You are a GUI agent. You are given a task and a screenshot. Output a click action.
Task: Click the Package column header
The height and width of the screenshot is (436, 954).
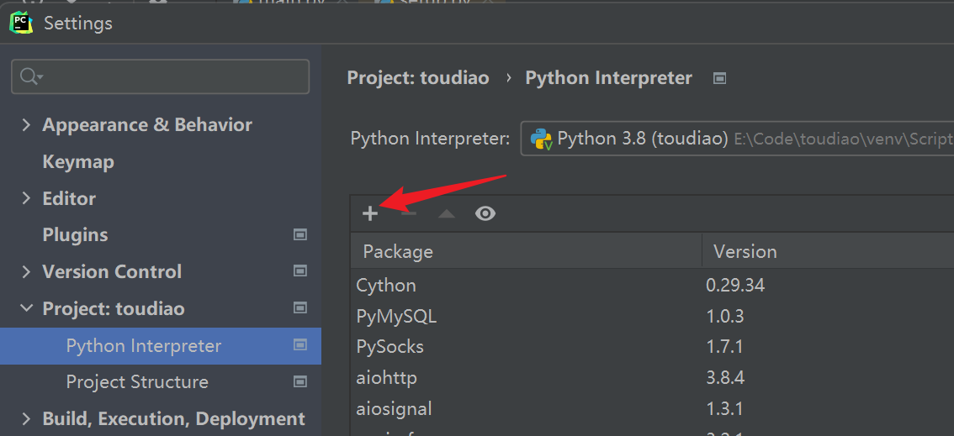398,251
